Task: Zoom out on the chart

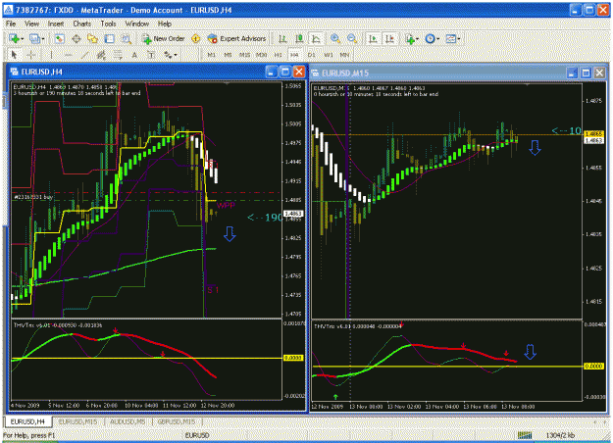Action: pyautogui.click(x=352, y=38)
